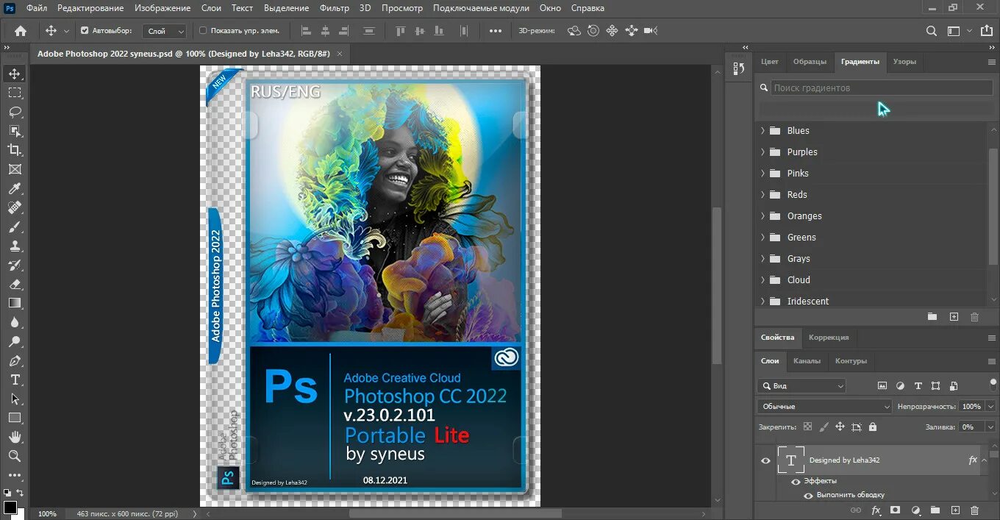Toggle lock transparent pixels
1000x520 pixels.
(x=808, y=427)
